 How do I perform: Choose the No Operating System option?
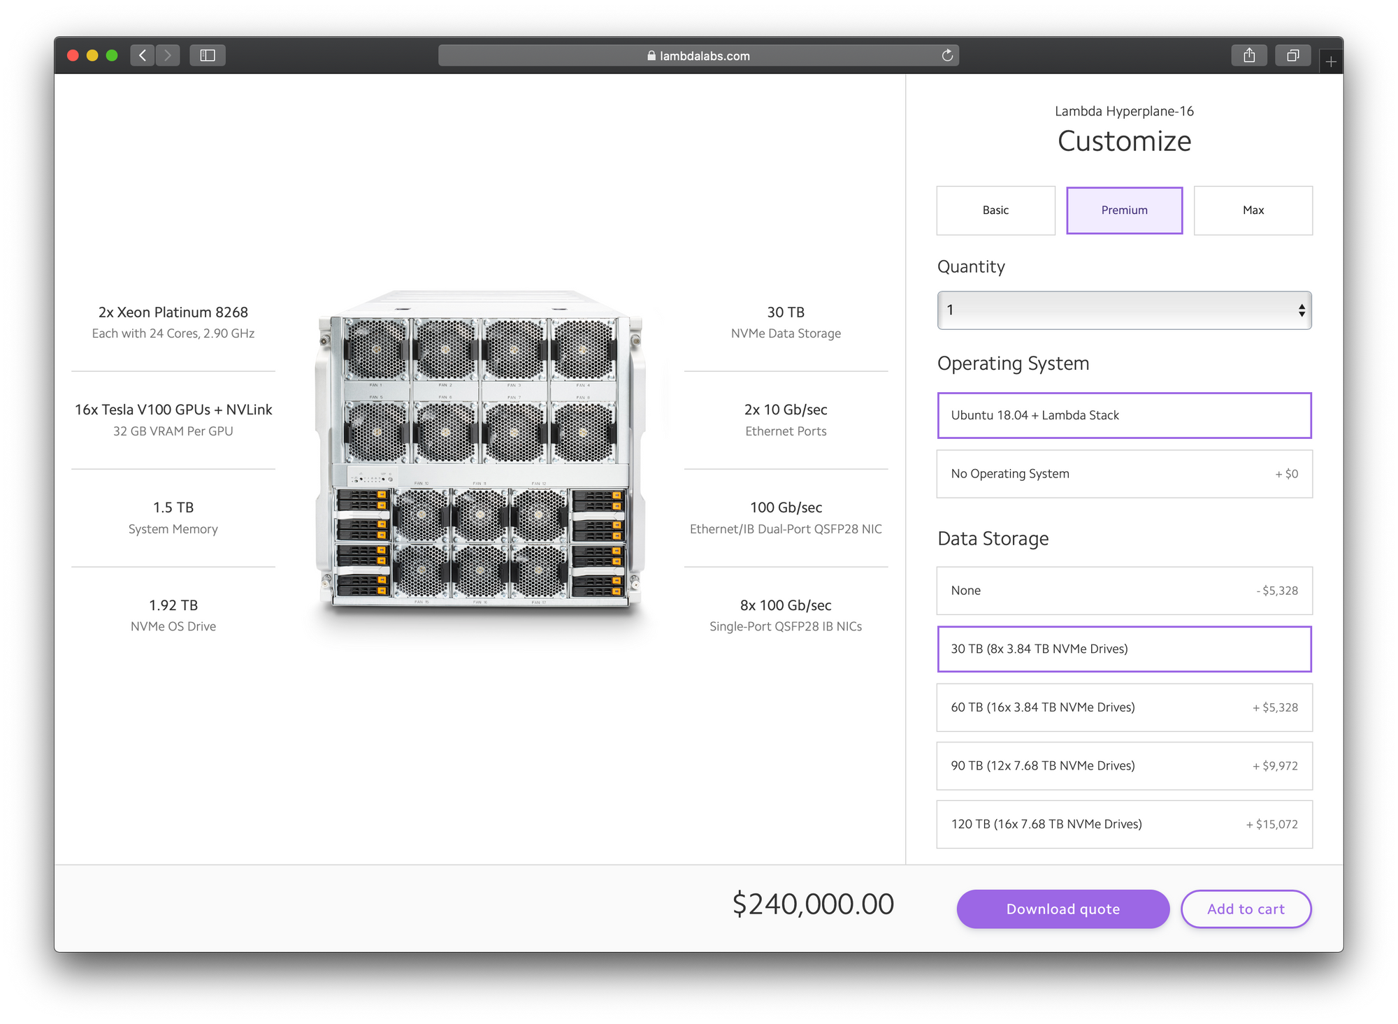click(1124, 474)
